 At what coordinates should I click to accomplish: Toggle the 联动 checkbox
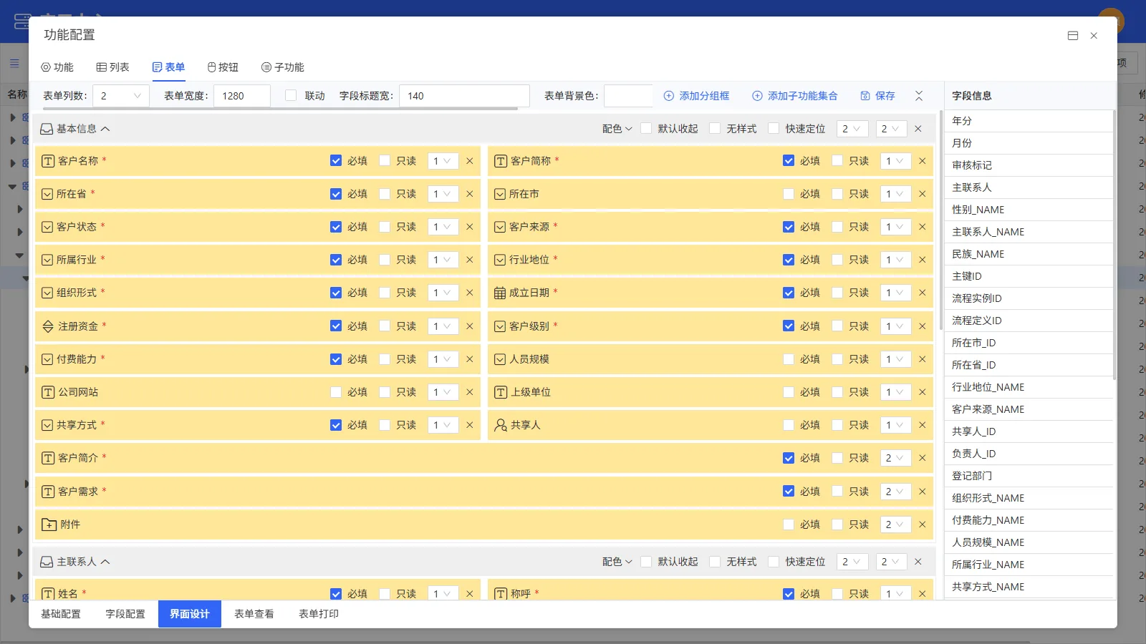tap(291, 96)
